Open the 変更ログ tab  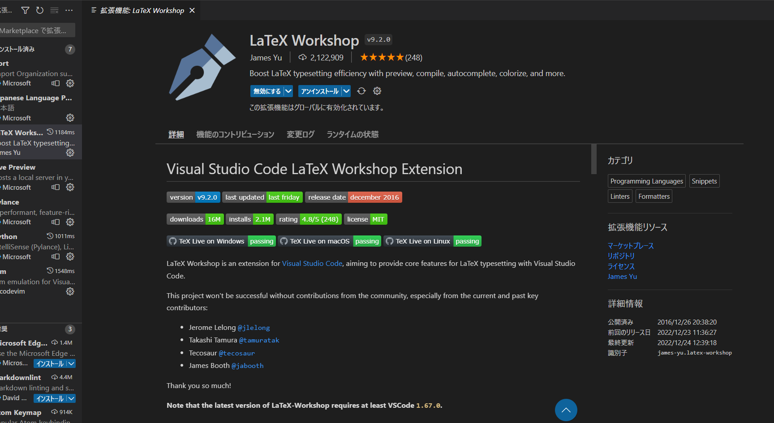click(x=301, y=134)
